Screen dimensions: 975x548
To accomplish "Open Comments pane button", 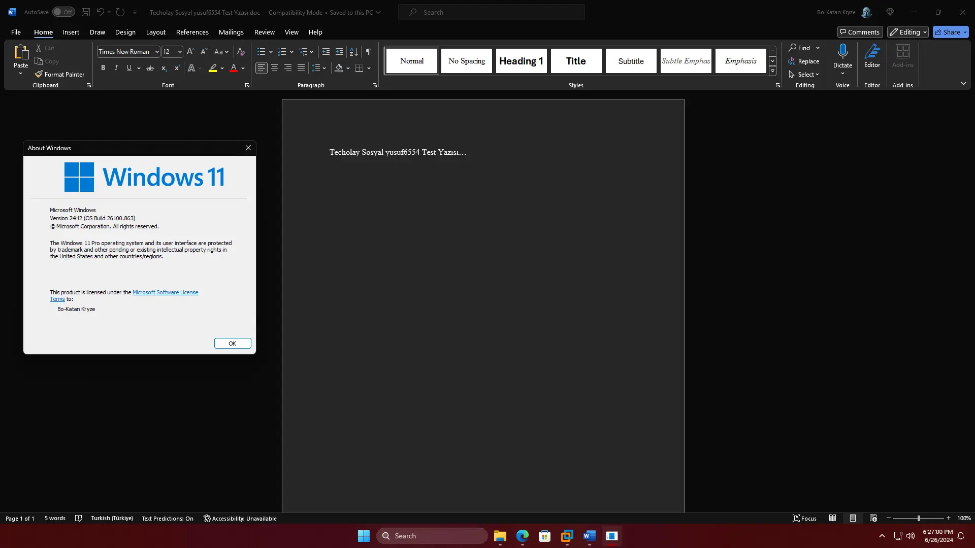I will point(860,32).
